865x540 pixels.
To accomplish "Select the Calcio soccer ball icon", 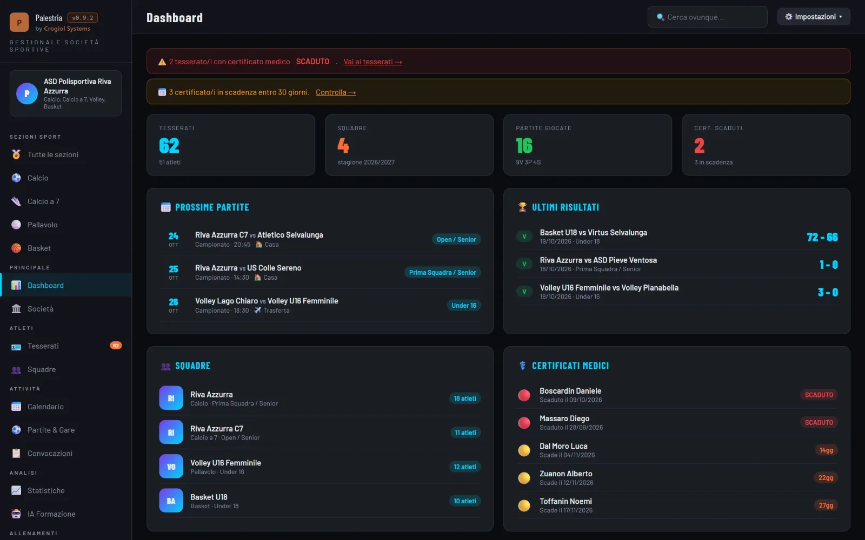I will click(16, 178).
